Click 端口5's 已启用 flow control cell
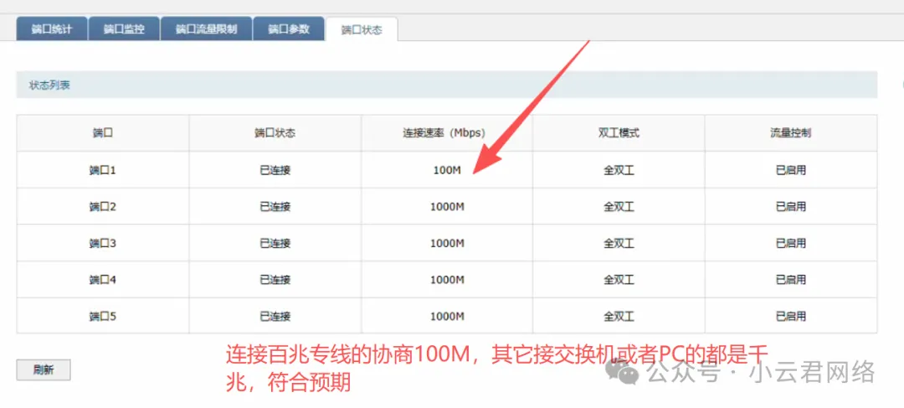Image resolution: width=904 pixels, height=408 pixels. coord(790,317)
